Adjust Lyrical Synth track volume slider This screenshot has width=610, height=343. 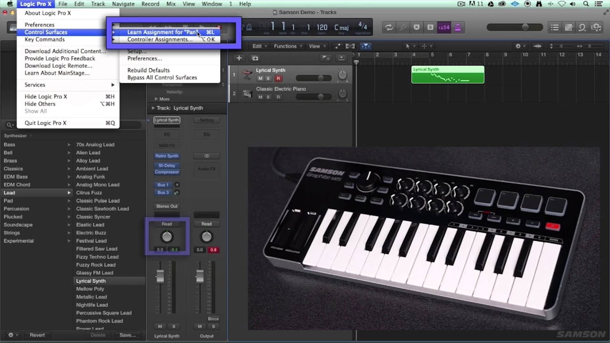pyautogui.click(x=314, y=78)
